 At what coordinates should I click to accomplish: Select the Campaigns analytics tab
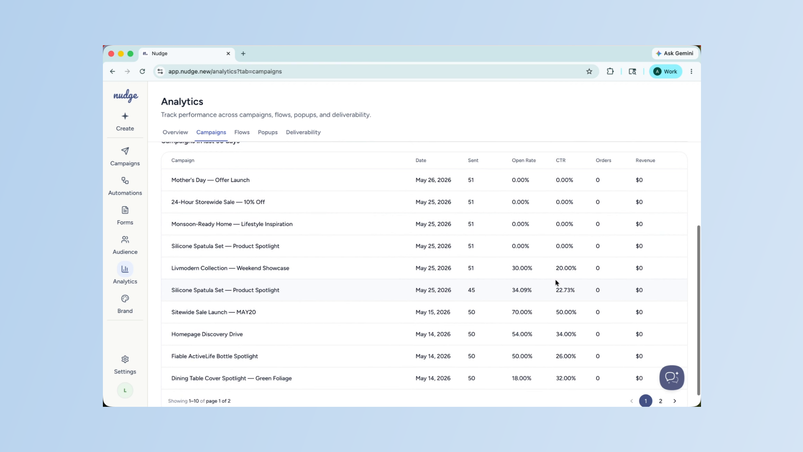point(211,132)
